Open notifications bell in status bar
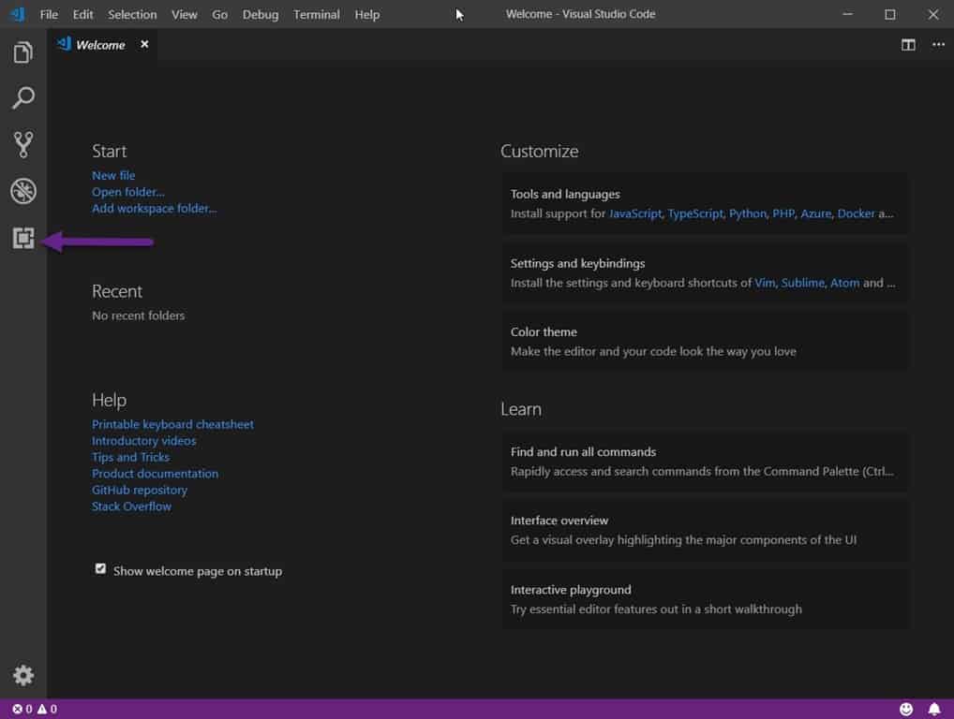The image size is (954, 719). [934, 709]
